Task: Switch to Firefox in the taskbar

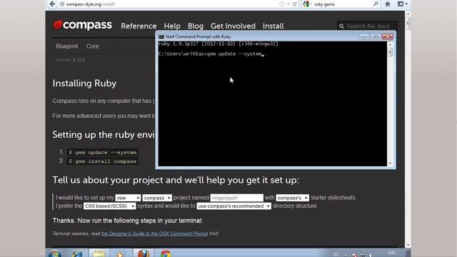Action: [x=144, y=253]
